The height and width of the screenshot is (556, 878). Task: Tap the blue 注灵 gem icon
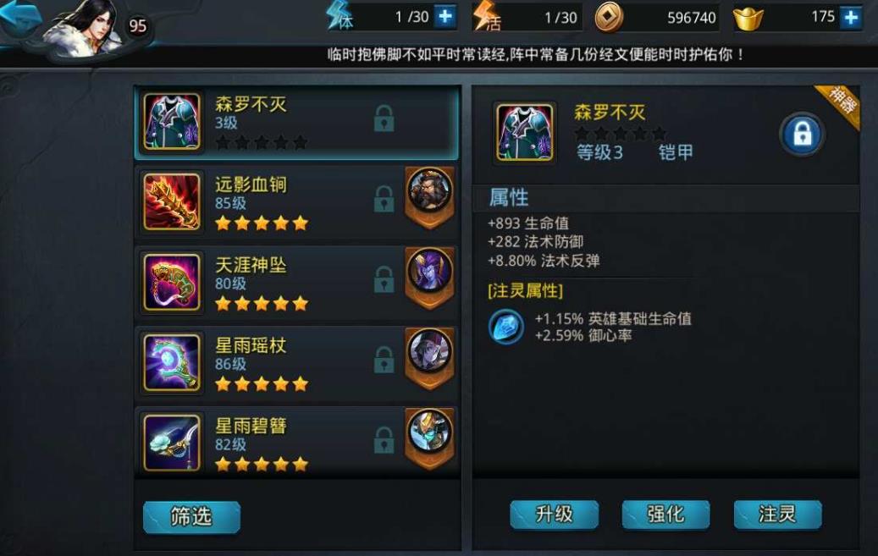click(506, 327)
